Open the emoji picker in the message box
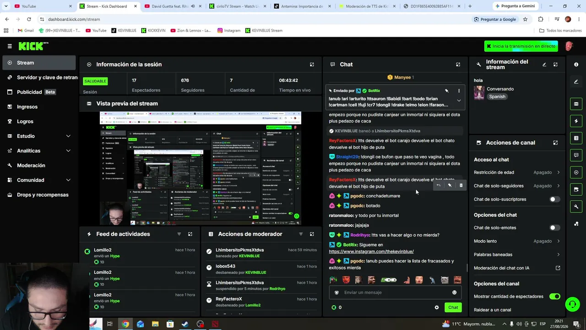Viewport: 586px width, 330px height. click(x=454, y=292)
